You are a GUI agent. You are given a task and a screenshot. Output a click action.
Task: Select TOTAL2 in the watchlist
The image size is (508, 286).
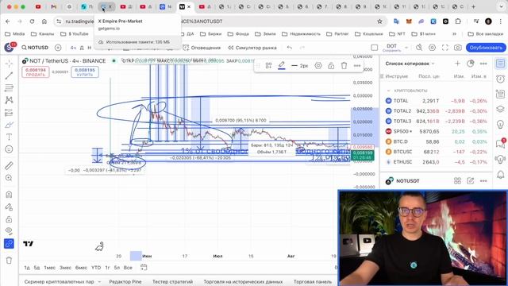coord(436,111)
